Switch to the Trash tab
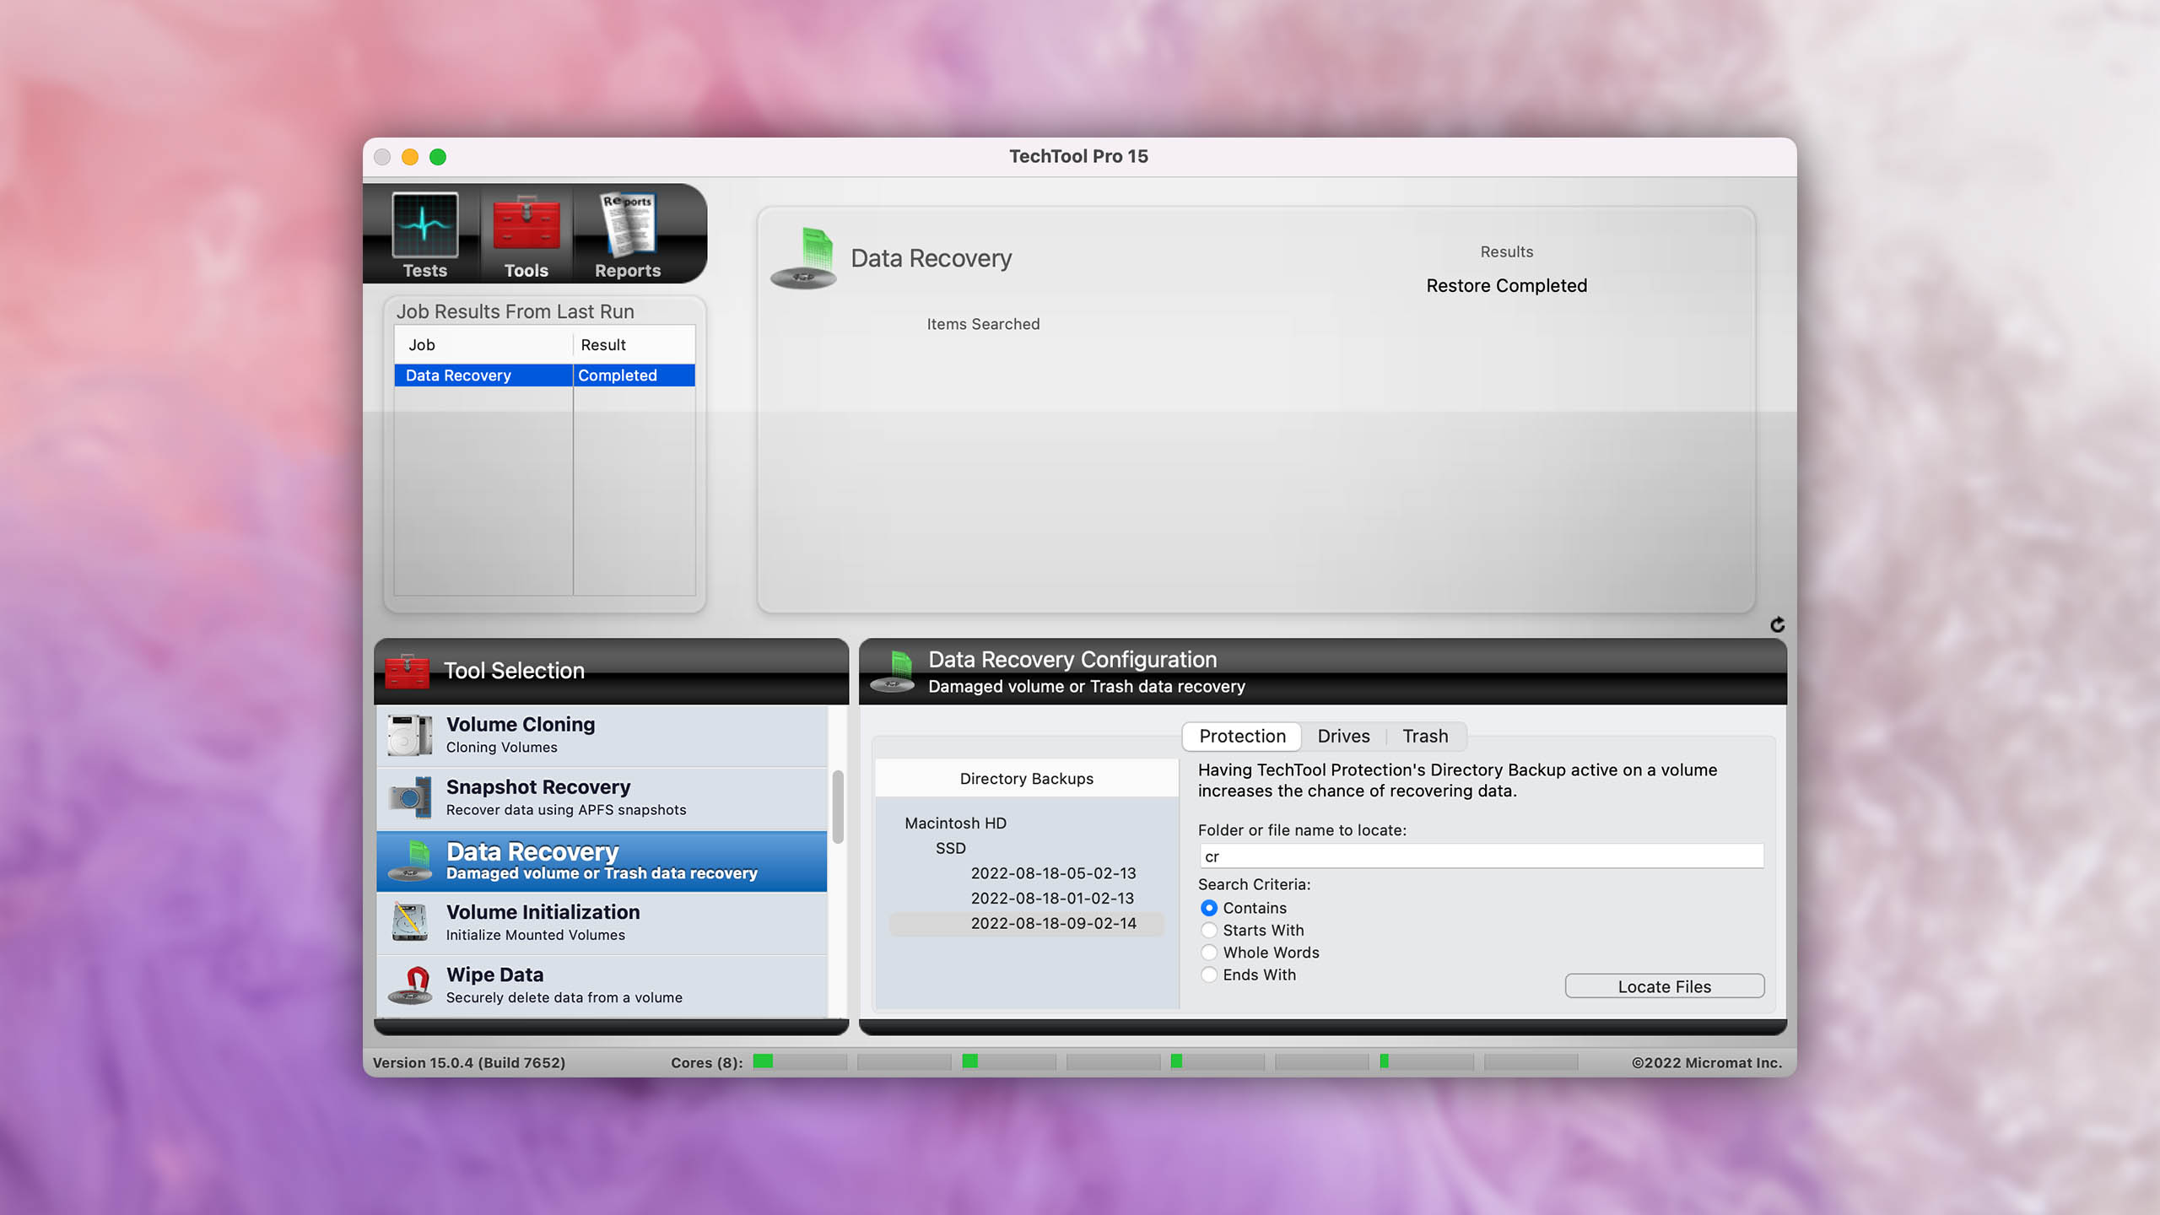Screen dimensions: 2160x1215 click(1425, 736)
